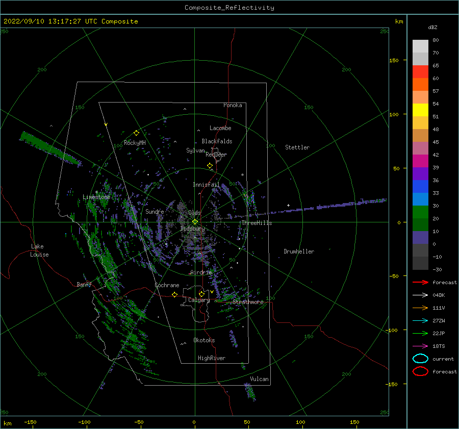Click the Drumheller town label

point(299,251)
